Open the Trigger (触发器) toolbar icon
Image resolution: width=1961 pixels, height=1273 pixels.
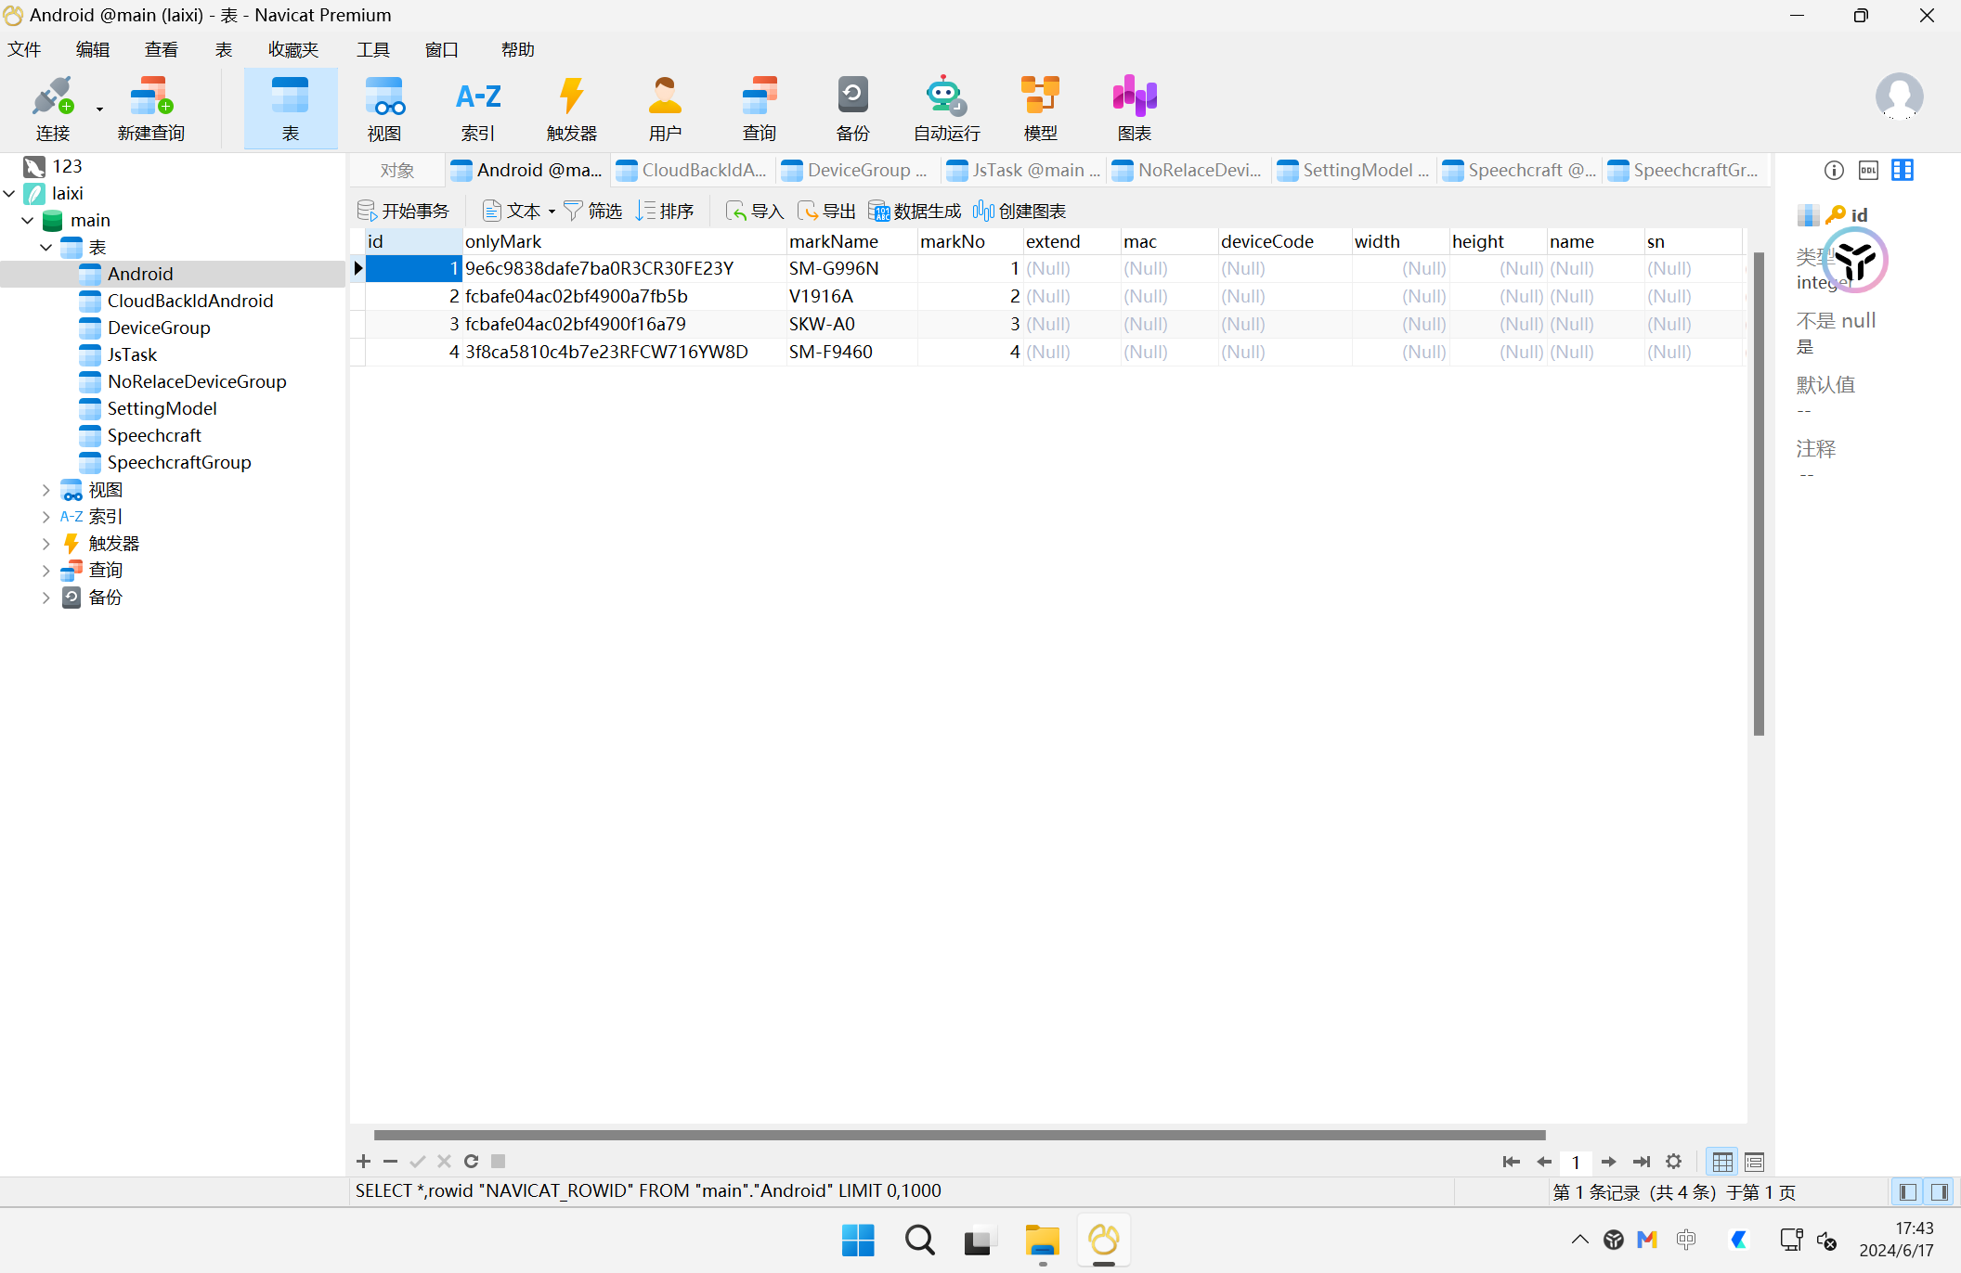click(572, 109)
